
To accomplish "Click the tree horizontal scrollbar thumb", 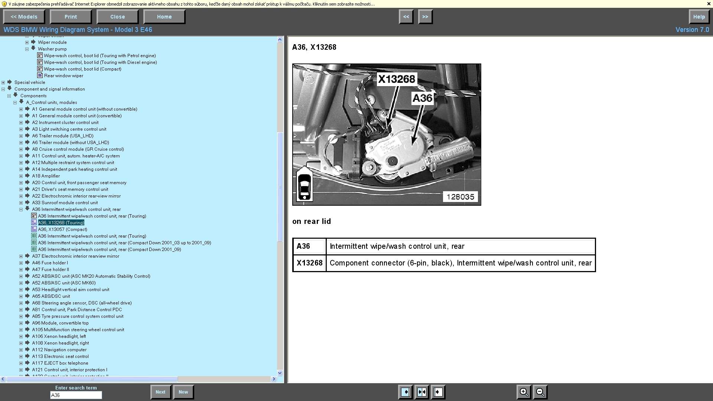I will (x=92, y=379).
